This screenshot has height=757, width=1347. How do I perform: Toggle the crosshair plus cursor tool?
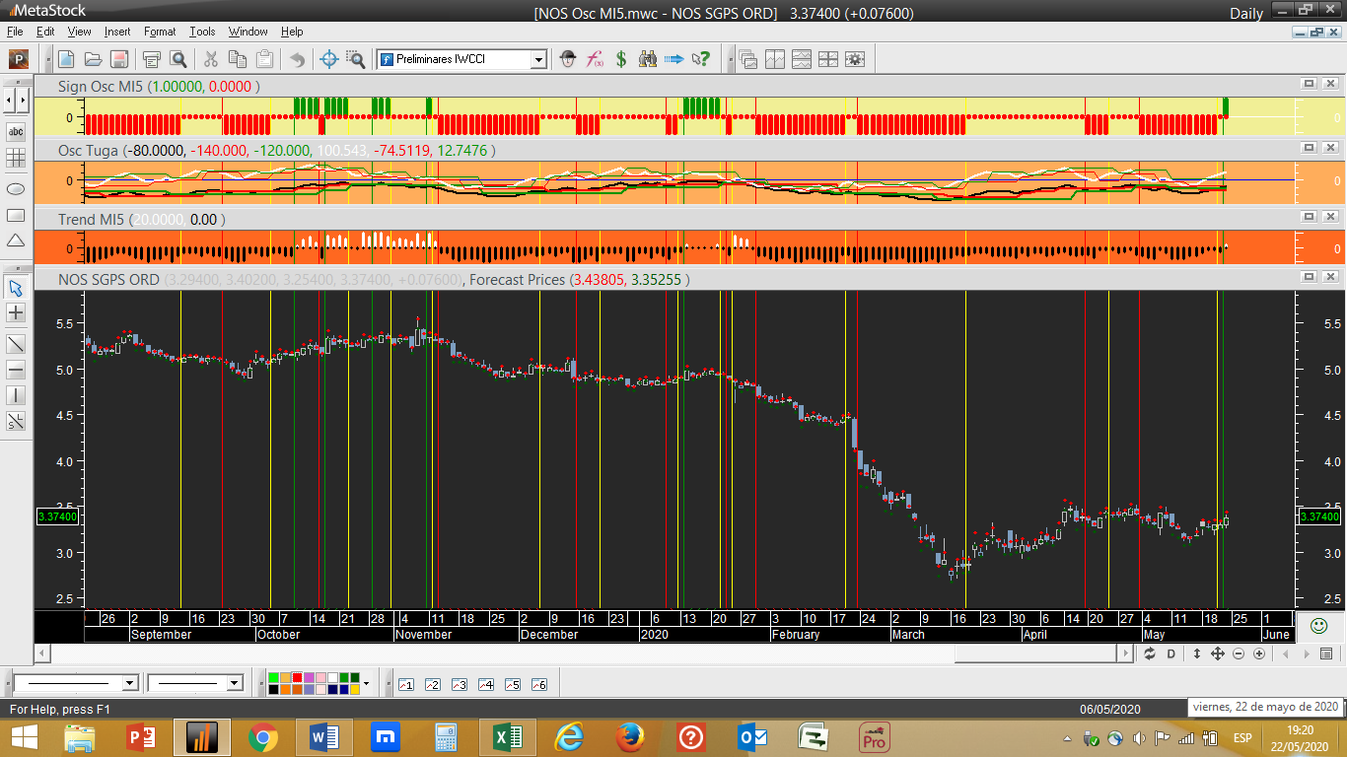(x=16, y=313)
